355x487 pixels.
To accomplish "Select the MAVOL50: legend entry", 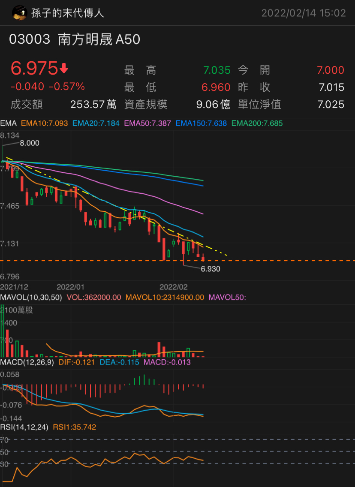I will [x=227, y=298].
